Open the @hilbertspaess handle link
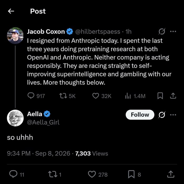184x184 pixels. 98,32
